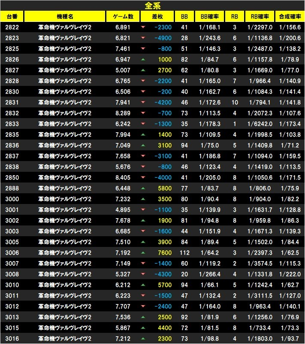Click the 差枚 column header
Image resolution: width=305 pixels, height=344 pixels.
(157, 16)
